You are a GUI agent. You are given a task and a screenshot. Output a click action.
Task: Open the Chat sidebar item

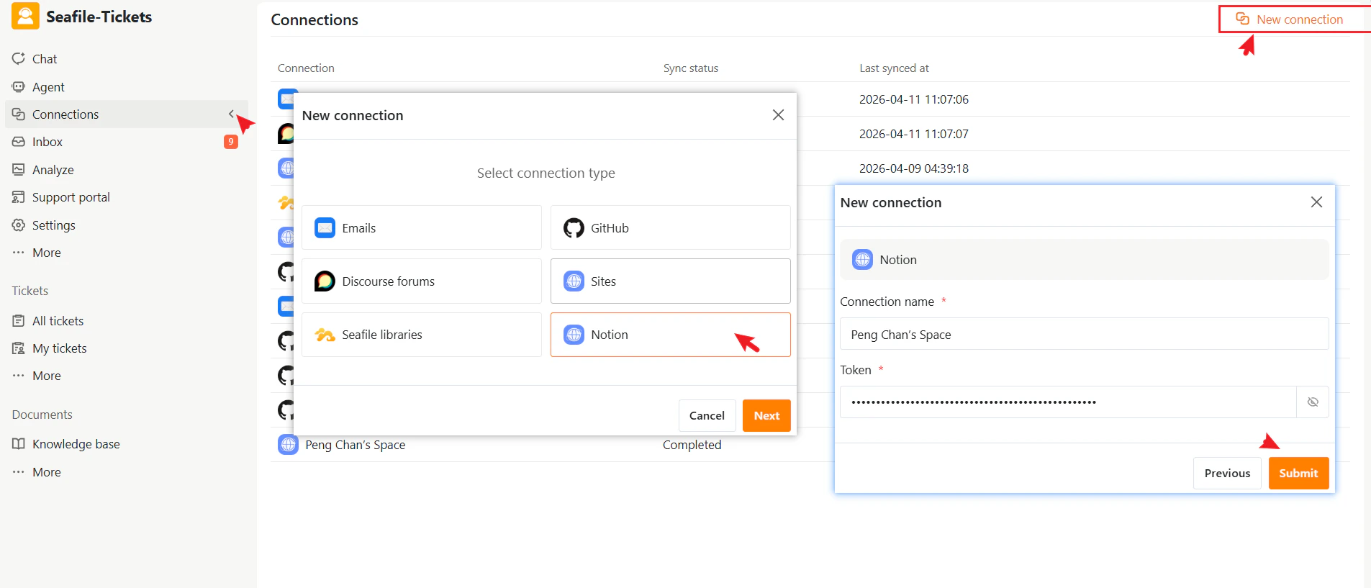(x=127, y=59)
